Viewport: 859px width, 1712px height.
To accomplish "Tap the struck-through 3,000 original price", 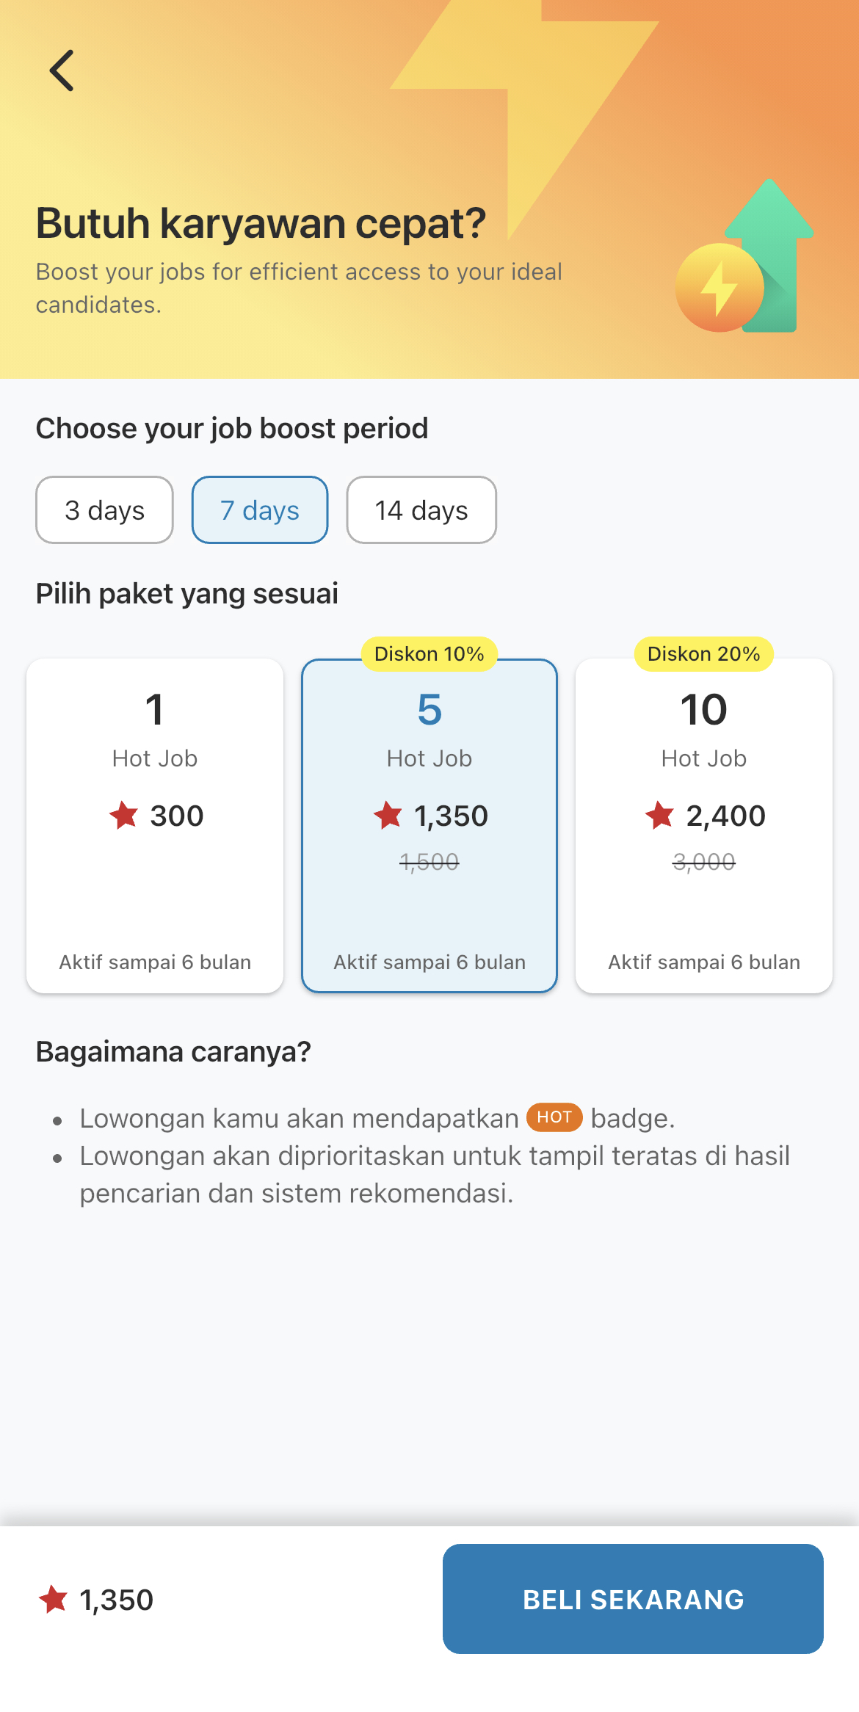I will [x=704, y=862].
